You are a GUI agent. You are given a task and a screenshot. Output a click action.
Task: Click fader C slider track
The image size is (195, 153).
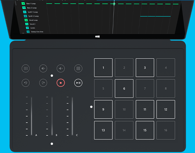click(x=72, y=116)
